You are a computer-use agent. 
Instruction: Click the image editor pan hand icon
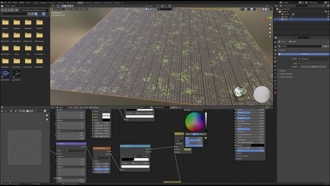[47, 119]
